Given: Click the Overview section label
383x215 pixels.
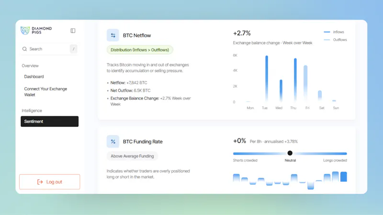Looking at the screenshot, I should point(30,66).
